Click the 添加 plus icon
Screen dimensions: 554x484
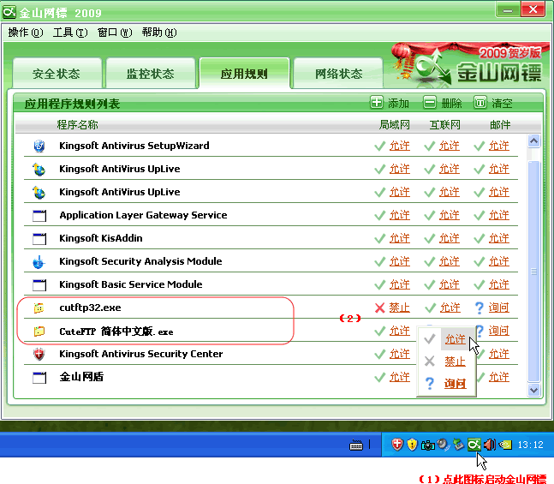[376, 103]
